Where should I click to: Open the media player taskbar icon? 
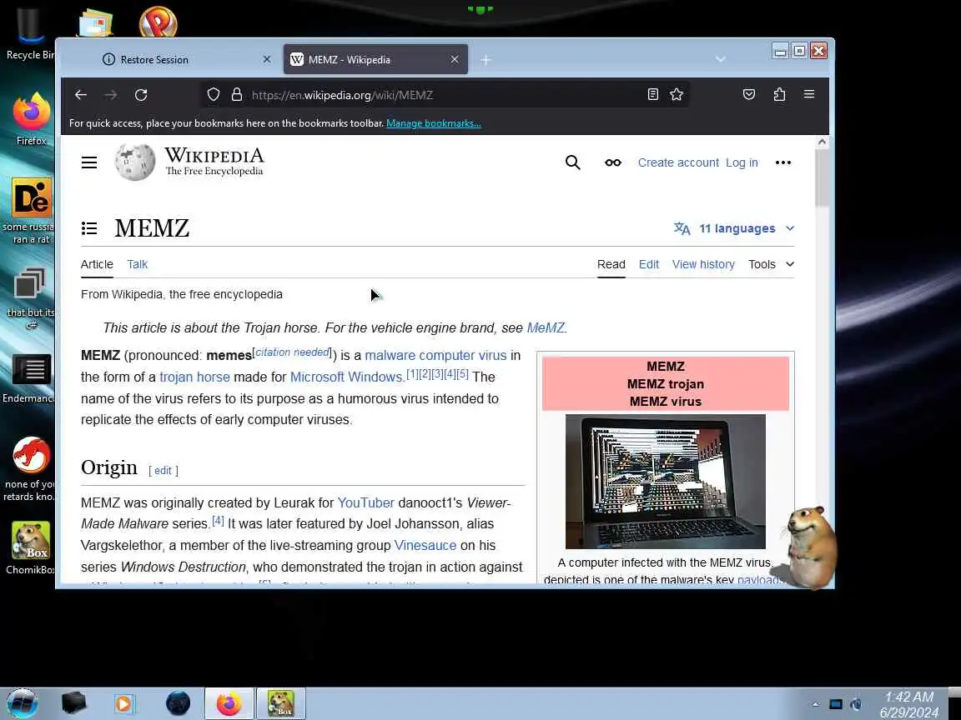(x=123, y=702)
